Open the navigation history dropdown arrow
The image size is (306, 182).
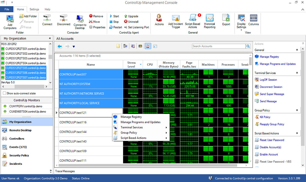point(74,47)
